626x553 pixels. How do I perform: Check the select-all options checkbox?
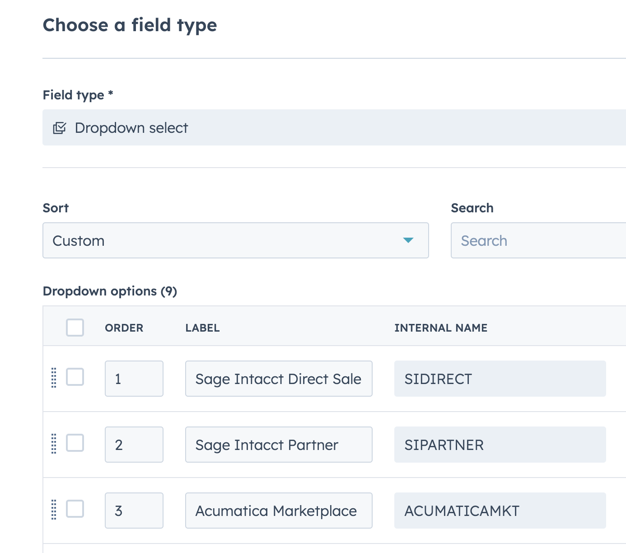coord(75,328)
